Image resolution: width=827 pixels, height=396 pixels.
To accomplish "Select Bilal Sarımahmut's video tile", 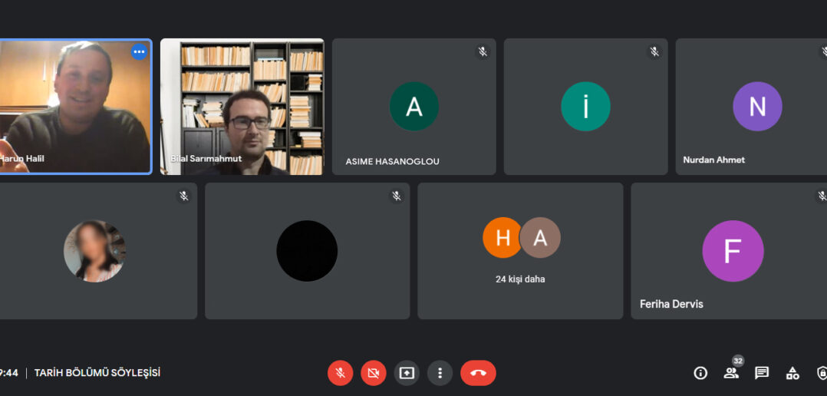I will (242, 107).
